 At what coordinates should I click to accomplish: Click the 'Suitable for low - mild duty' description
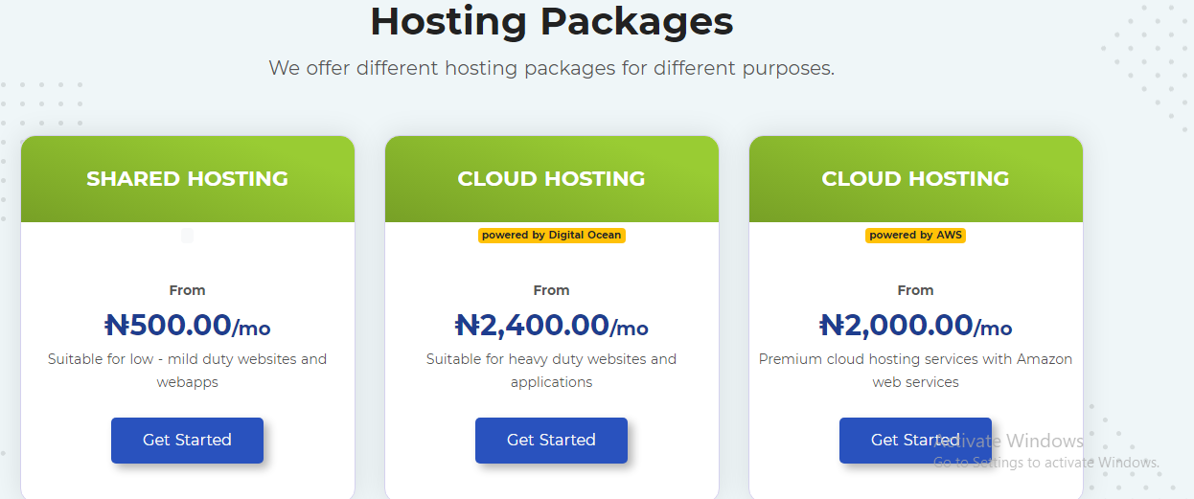187,371
